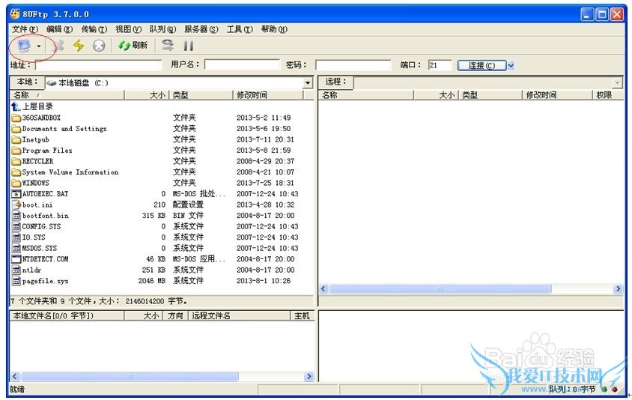Open the site manager computer icon

[x=24, y=46]
